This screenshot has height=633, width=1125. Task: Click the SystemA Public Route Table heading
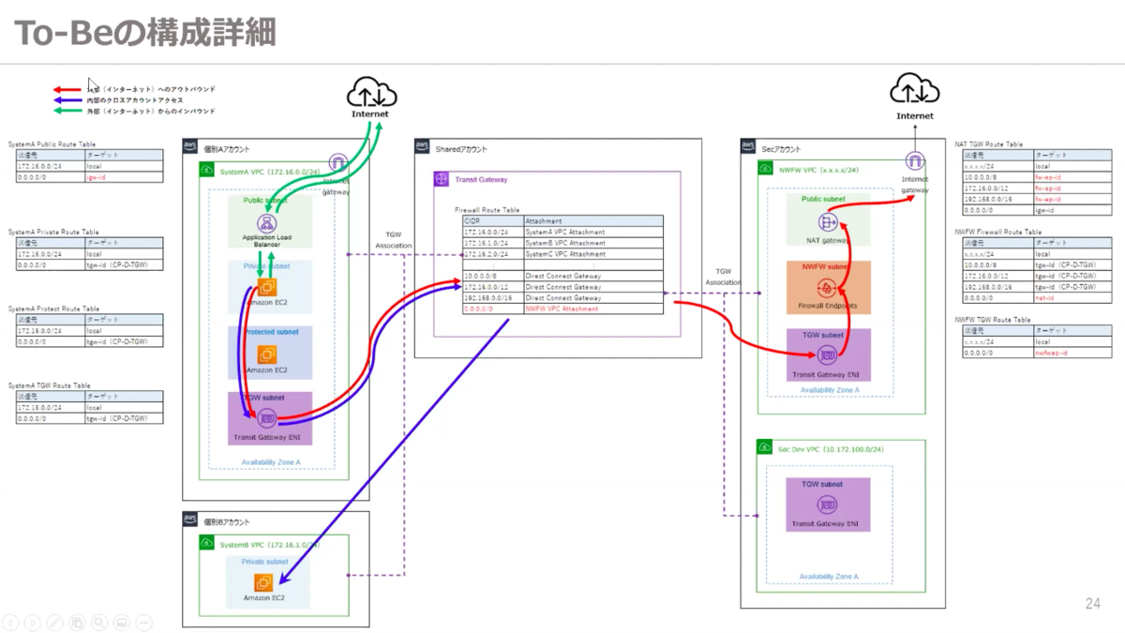pyautogui.click(x=52, y=144)
